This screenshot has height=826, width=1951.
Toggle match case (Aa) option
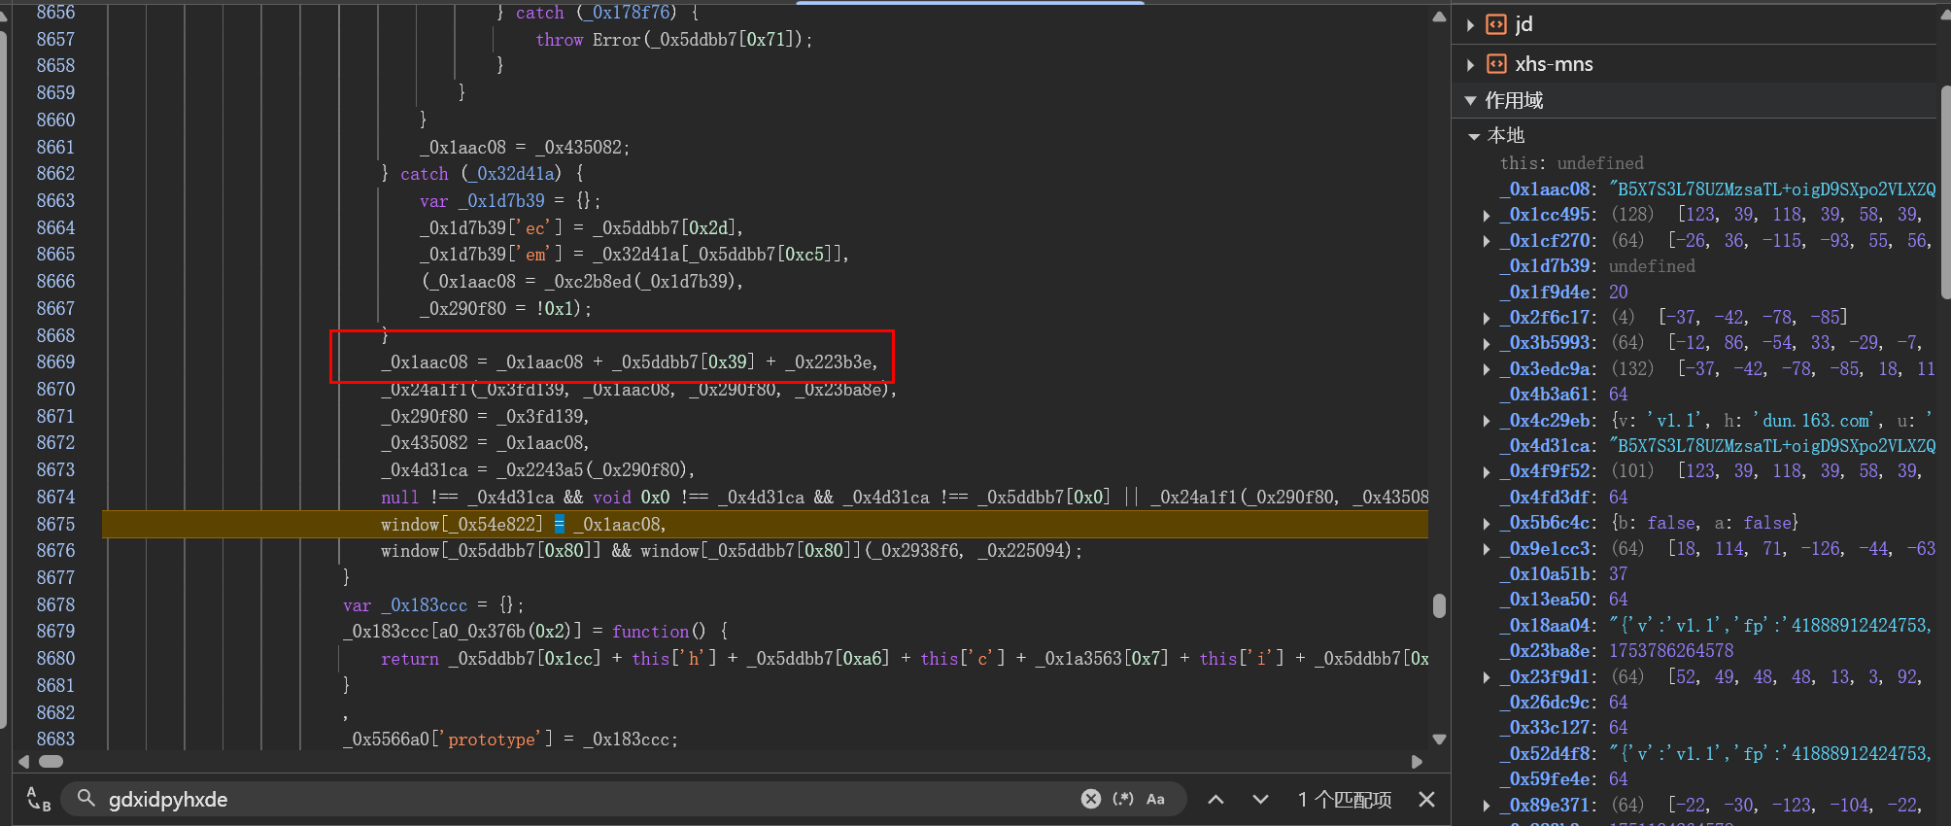click(1155, 799)
